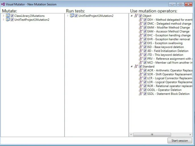Click the Start session button

[x=180, y=140]
